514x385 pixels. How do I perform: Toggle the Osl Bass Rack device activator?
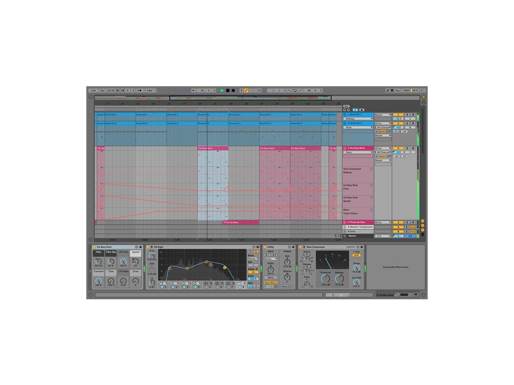point(94,247)
